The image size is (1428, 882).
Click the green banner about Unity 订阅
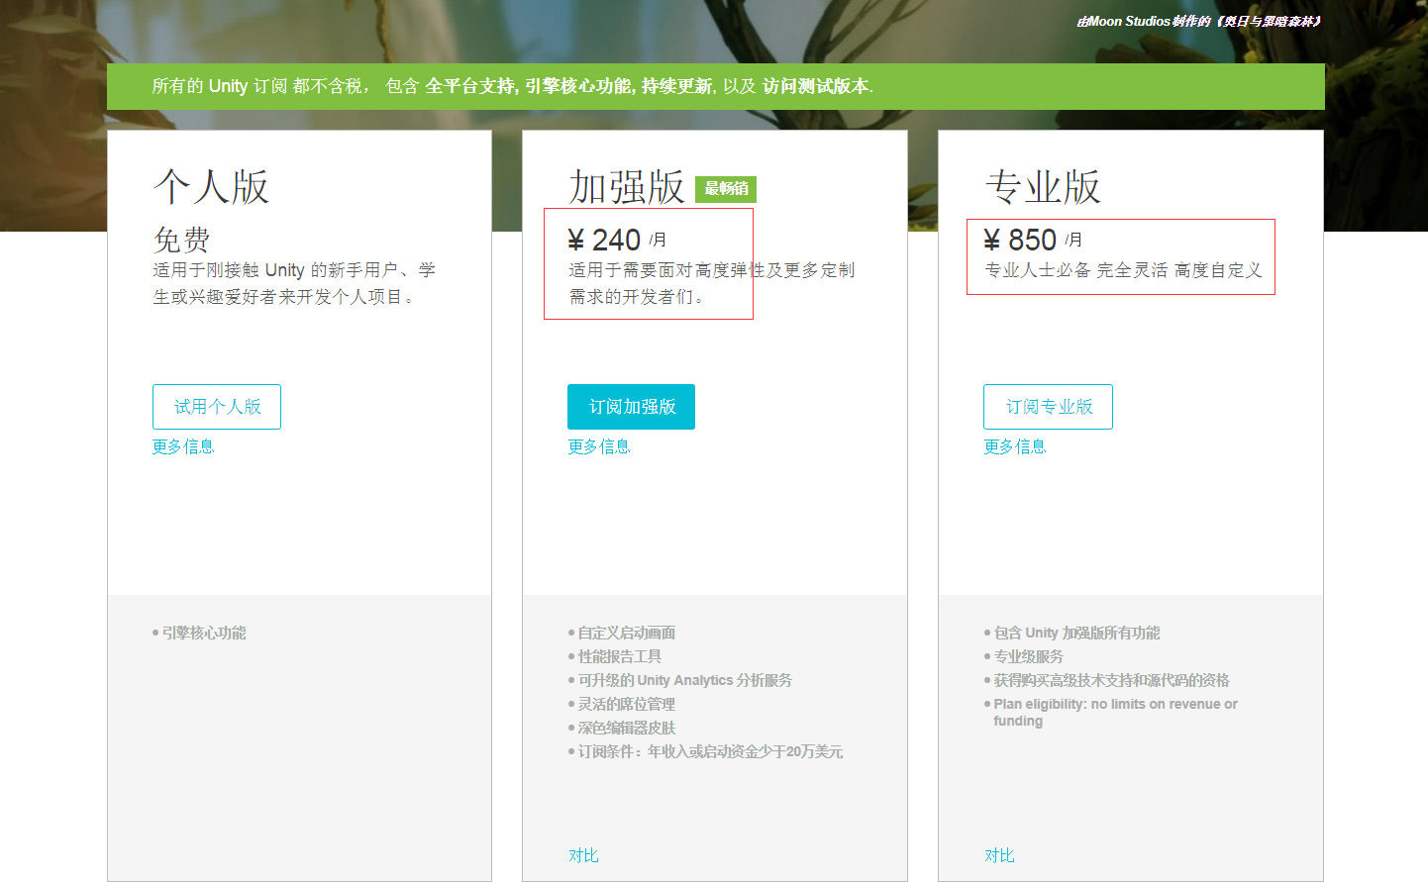click(x=716, y=86)
